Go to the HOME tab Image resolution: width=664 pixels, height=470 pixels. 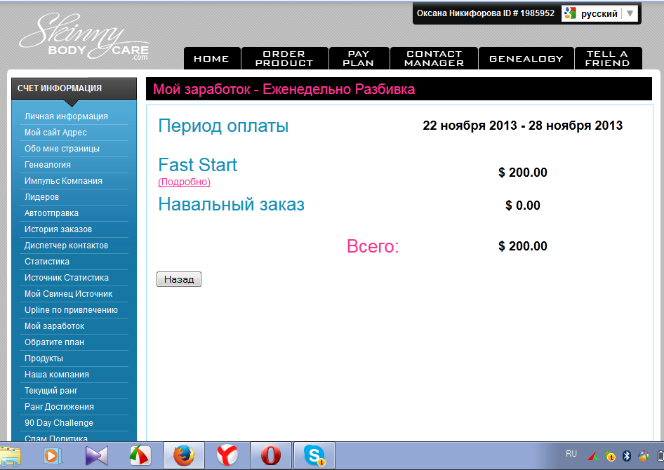211,59
